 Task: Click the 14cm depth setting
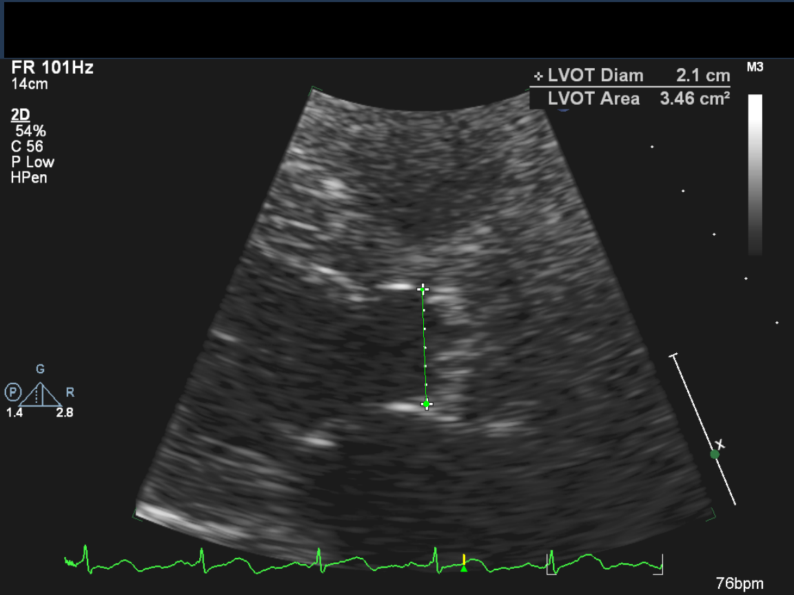click(x=30, y=84)
